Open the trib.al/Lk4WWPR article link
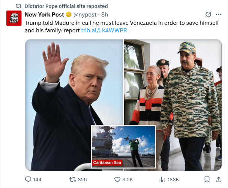 pyautogui.click(x=104, y=30)
